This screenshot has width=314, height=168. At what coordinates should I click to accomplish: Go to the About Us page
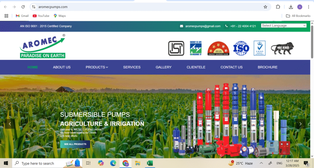(62, 67)
